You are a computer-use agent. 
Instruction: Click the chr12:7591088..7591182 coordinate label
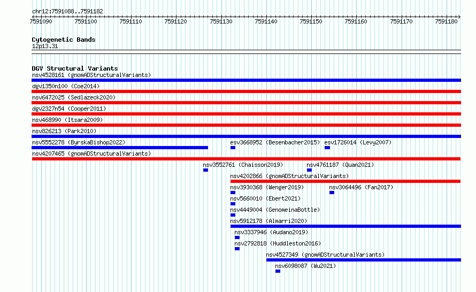tap(67, 11)
